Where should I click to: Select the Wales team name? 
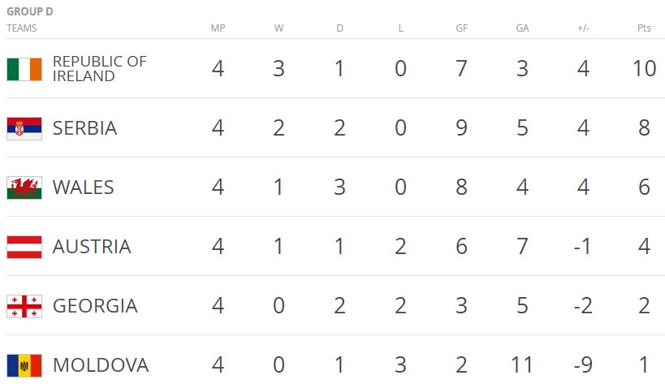point(83,188)
